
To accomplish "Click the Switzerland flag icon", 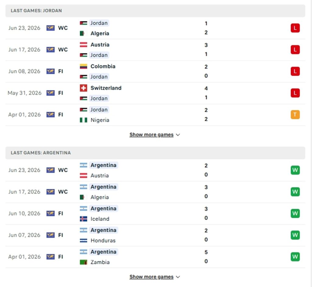I will point(83,88).
